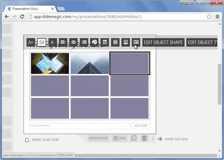Screen dimensions: 224x160
Task: Click SHOW TEXT BOX arrow link
Action: coord(173,139)
